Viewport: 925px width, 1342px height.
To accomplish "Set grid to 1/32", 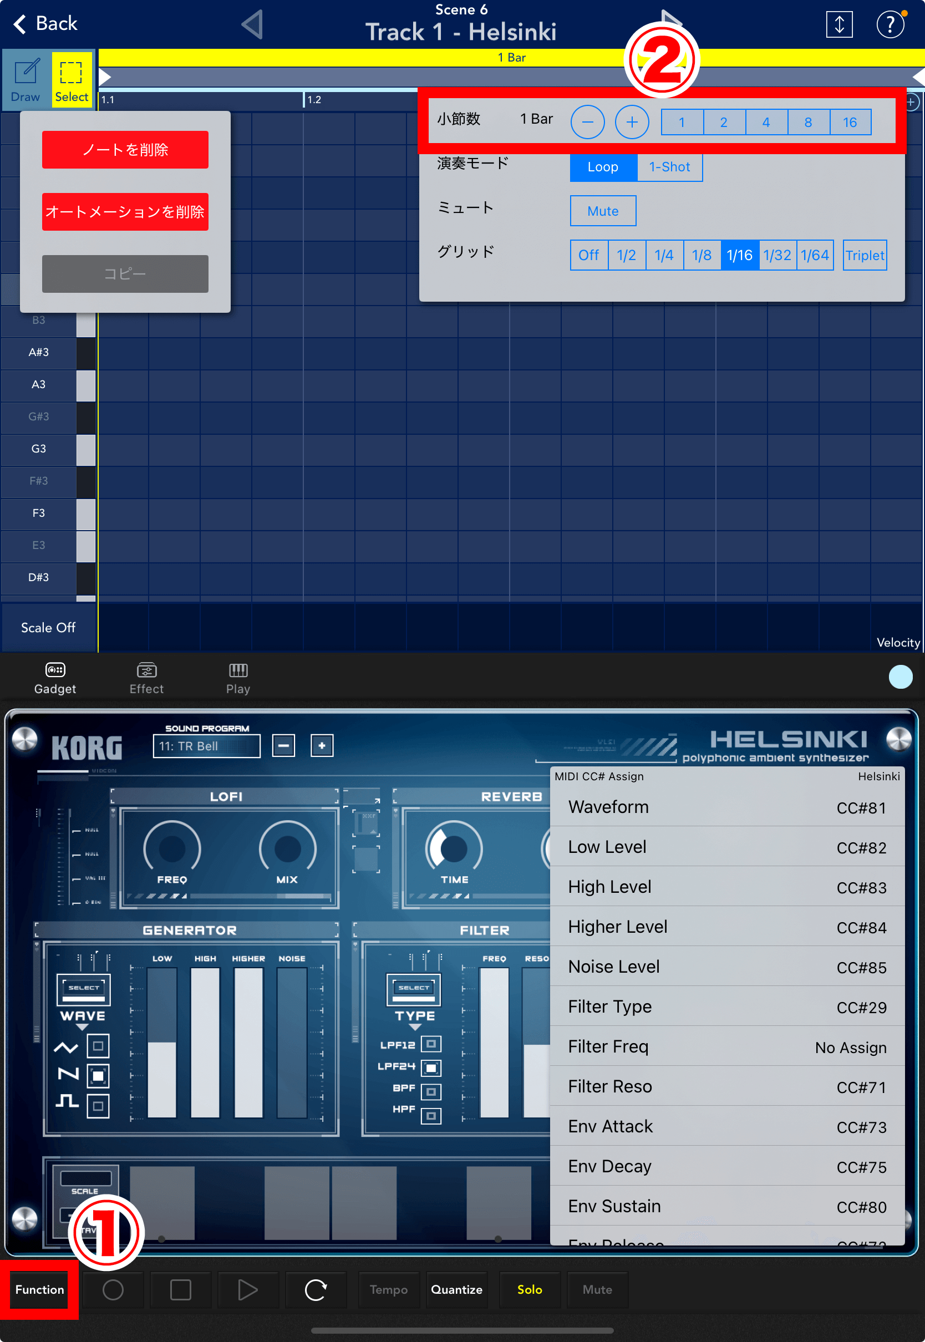I will coord(777,255).
